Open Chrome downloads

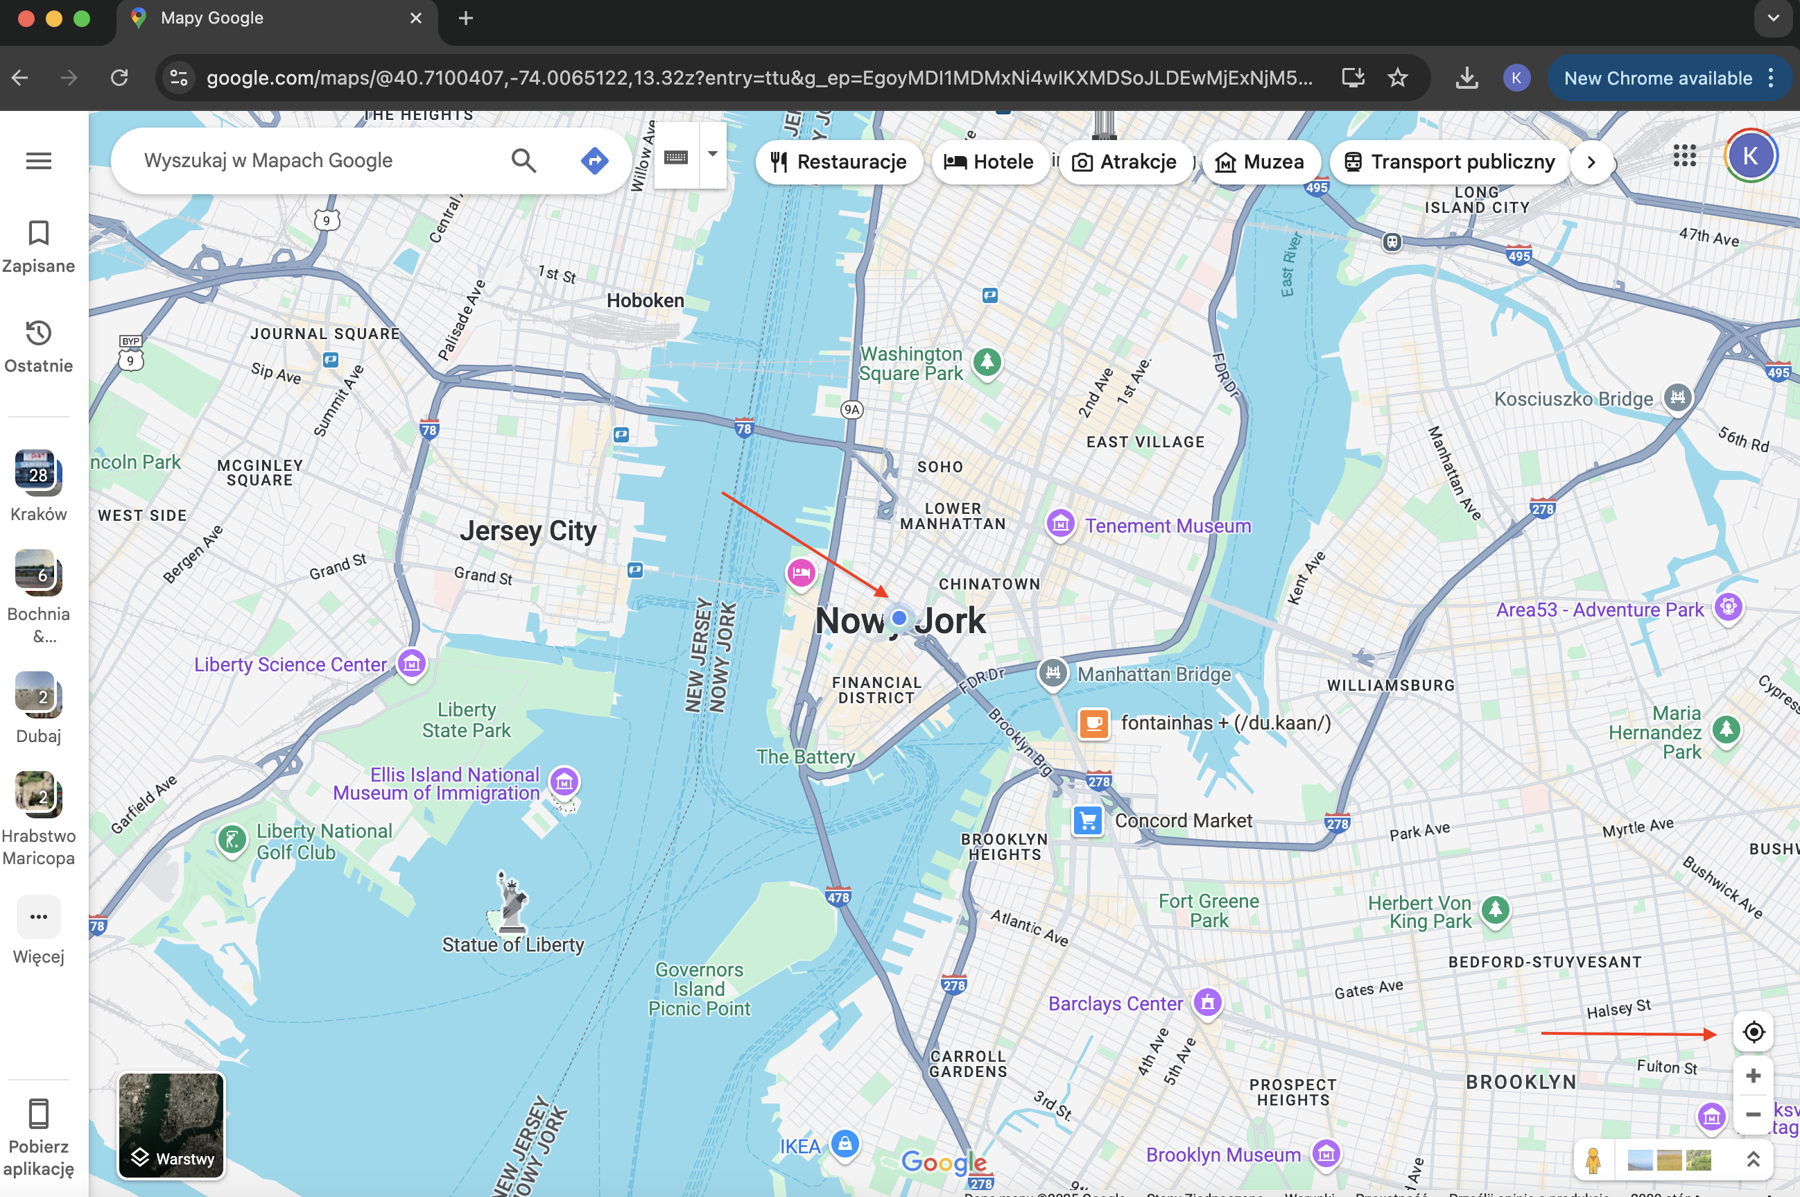[x=1466, y=78]
